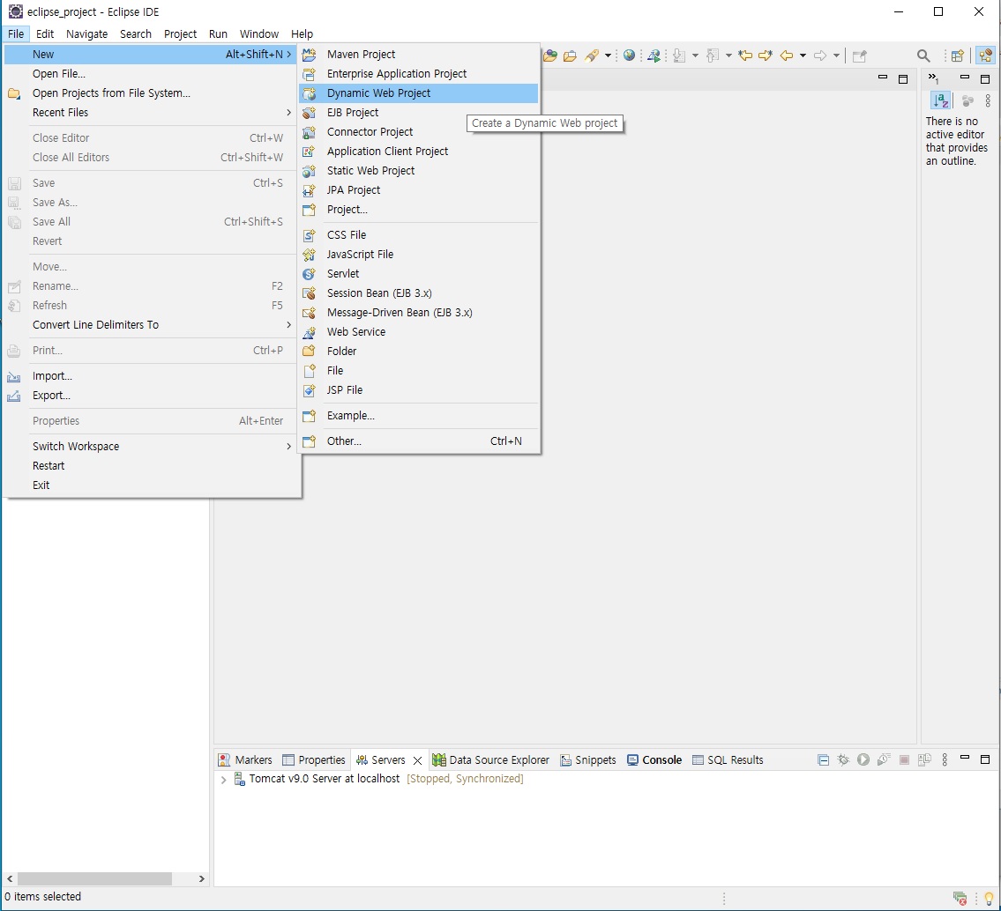The width and height of the screenshot is (1001, 911).
Task: Open the Servers view three-dot menu
Action: point(945,759)
